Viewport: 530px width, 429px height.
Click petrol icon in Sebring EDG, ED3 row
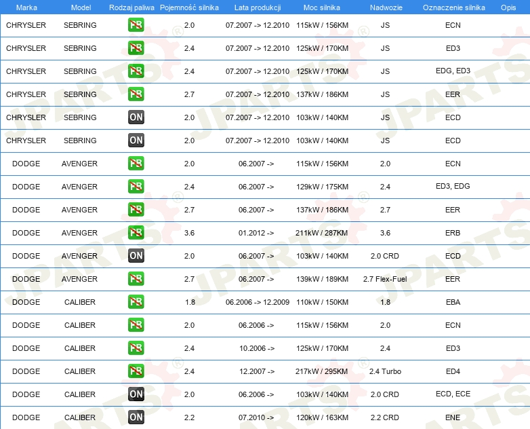tap(136, 71)
